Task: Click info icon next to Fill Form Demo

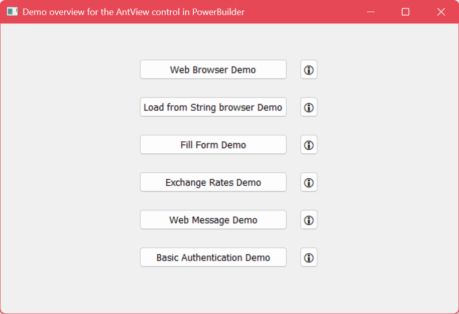Action: (309, 145)
